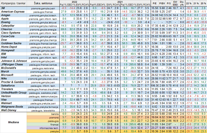Click American Express EBD1% value 332.8

[x=132, y=12]
